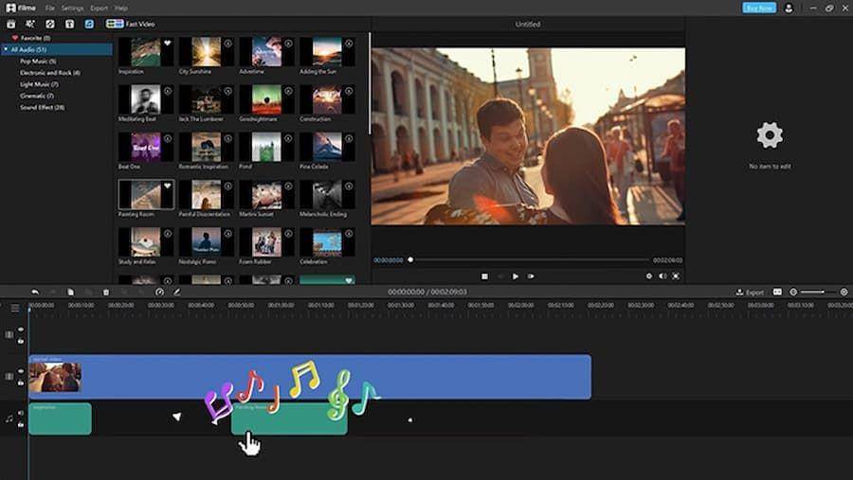Select Sound Effect category

pos(42,107)
